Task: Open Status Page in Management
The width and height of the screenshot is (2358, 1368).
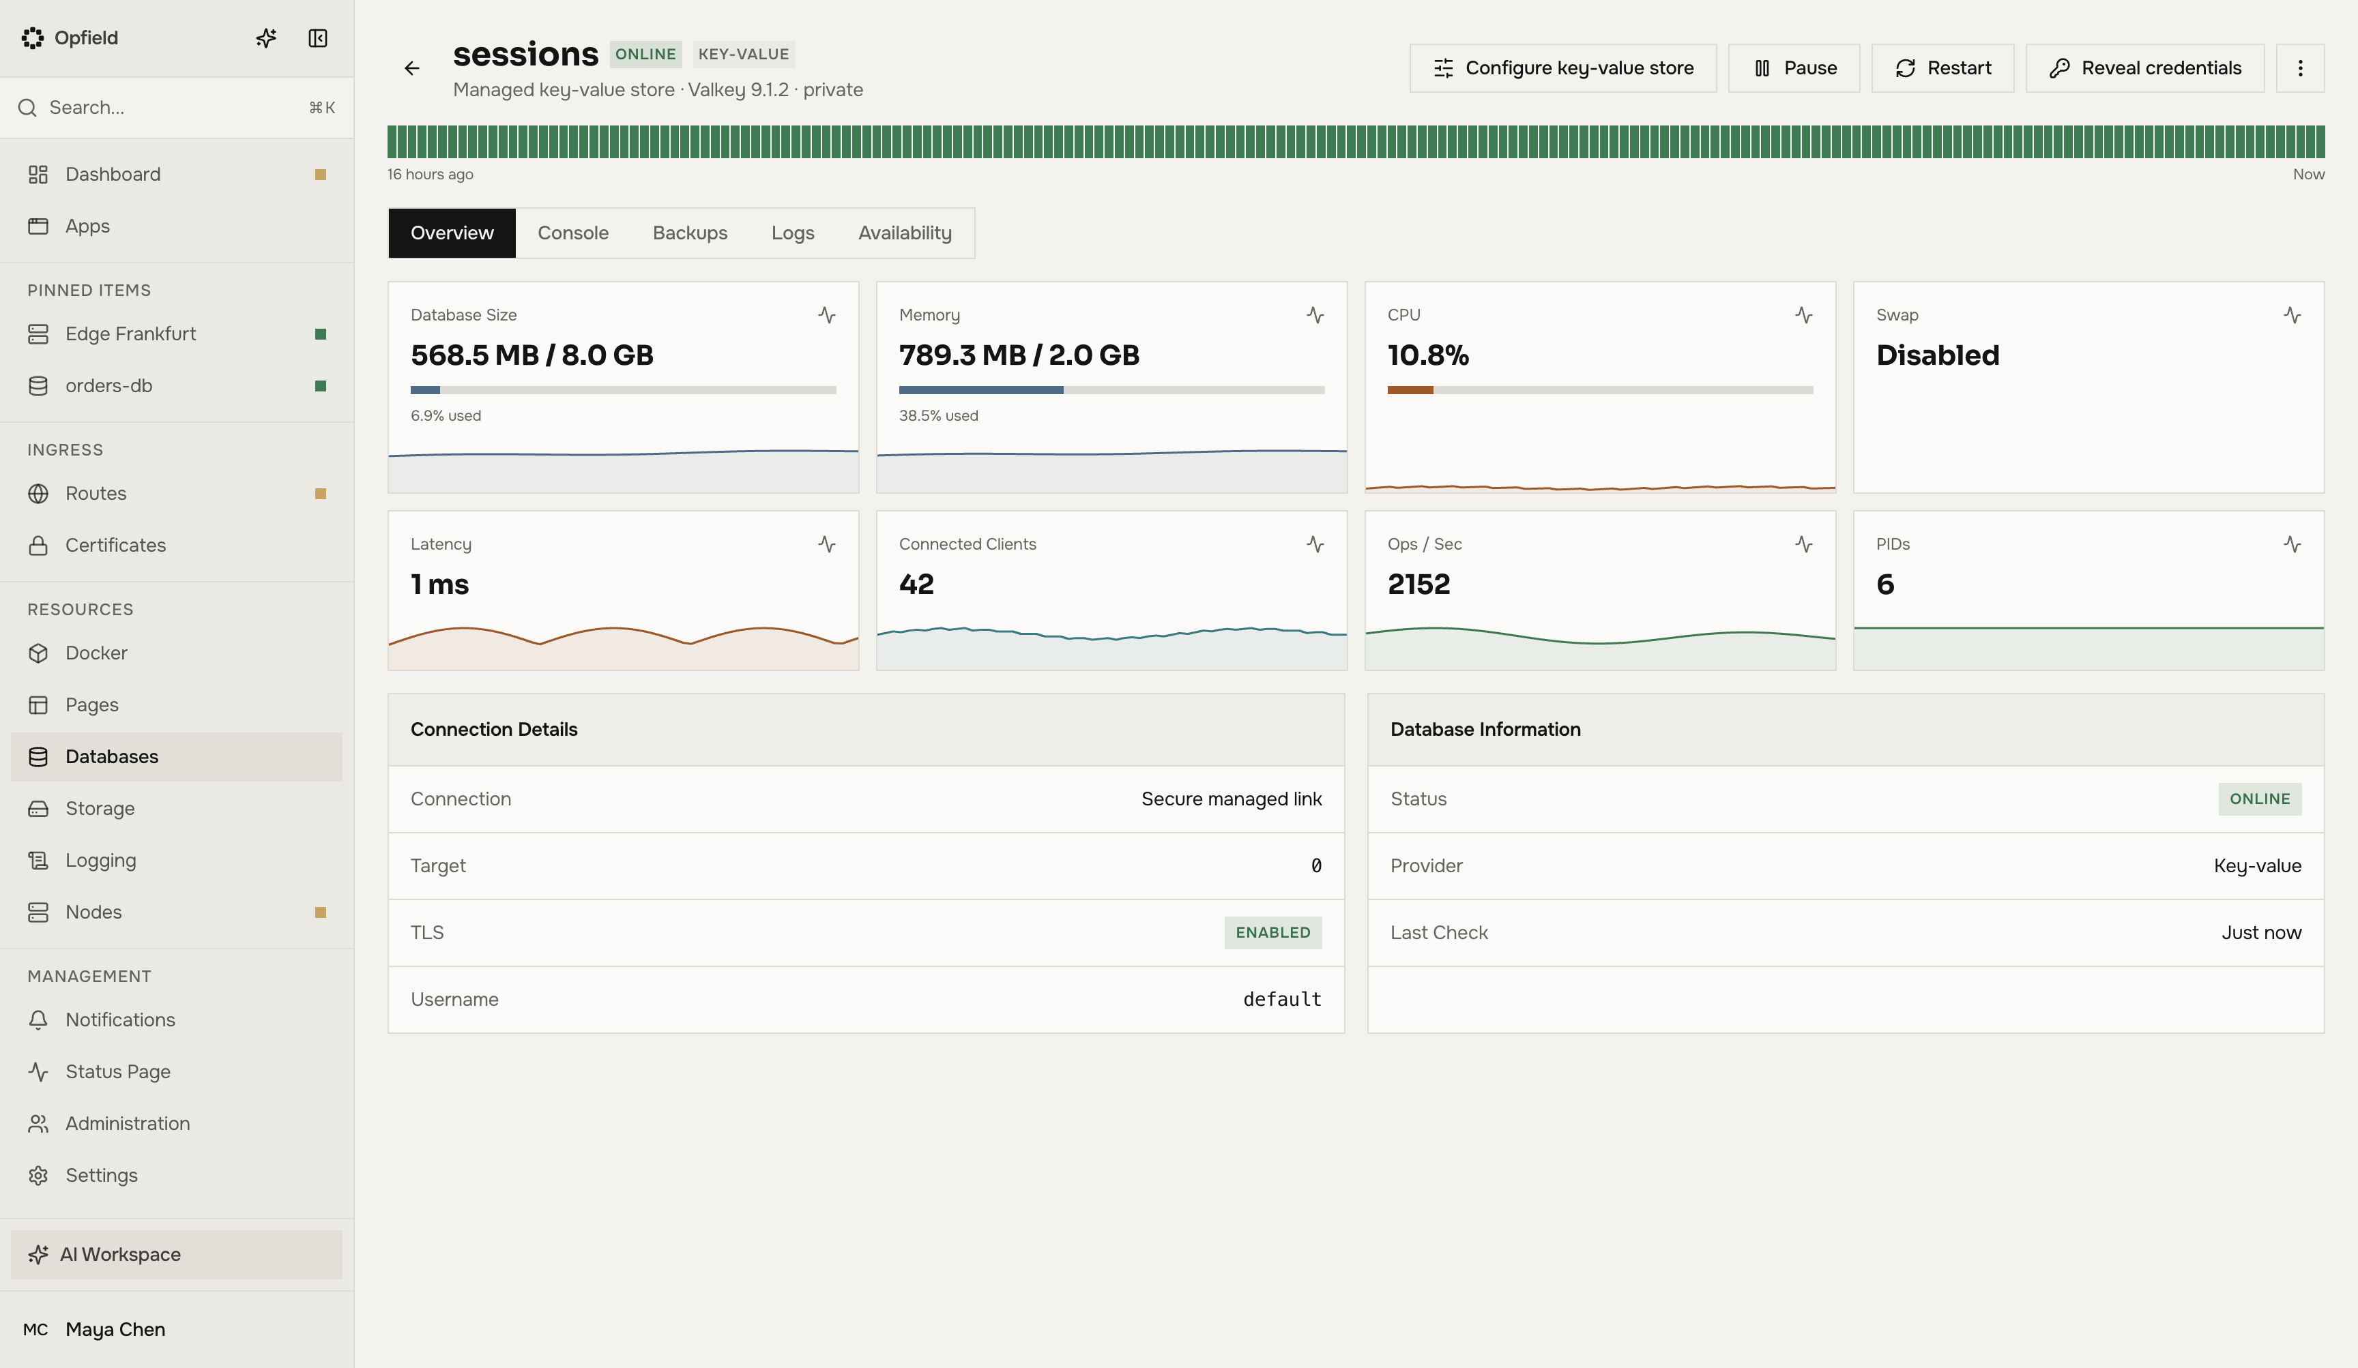Action: [177, 1071]
